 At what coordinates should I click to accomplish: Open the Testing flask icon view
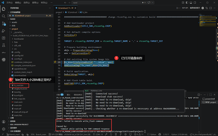[3, 45]
